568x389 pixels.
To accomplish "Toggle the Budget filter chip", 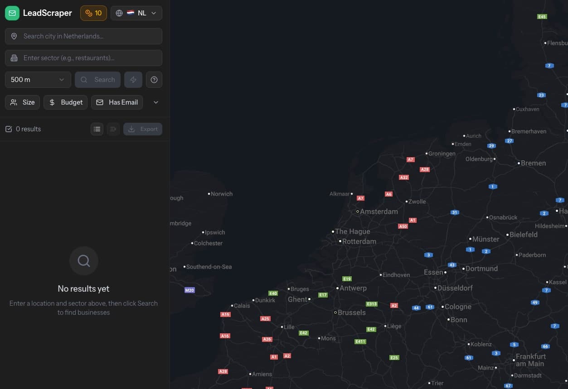I will click(x=65, y=102).
